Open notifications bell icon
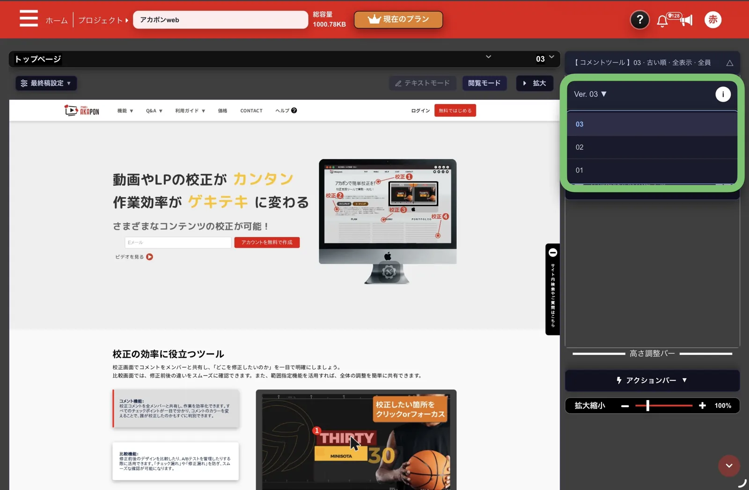749x490 pixels. [x=662, y=21]
